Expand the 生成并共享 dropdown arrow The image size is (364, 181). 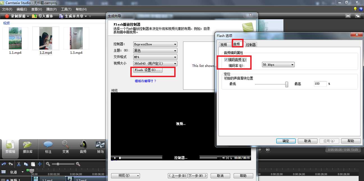[86, 16]
